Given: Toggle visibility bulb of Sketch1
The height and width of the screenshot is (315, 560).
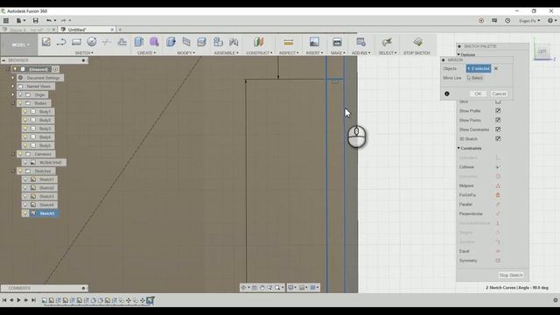Looking at the screenshot, I should [x=25, y=179].
